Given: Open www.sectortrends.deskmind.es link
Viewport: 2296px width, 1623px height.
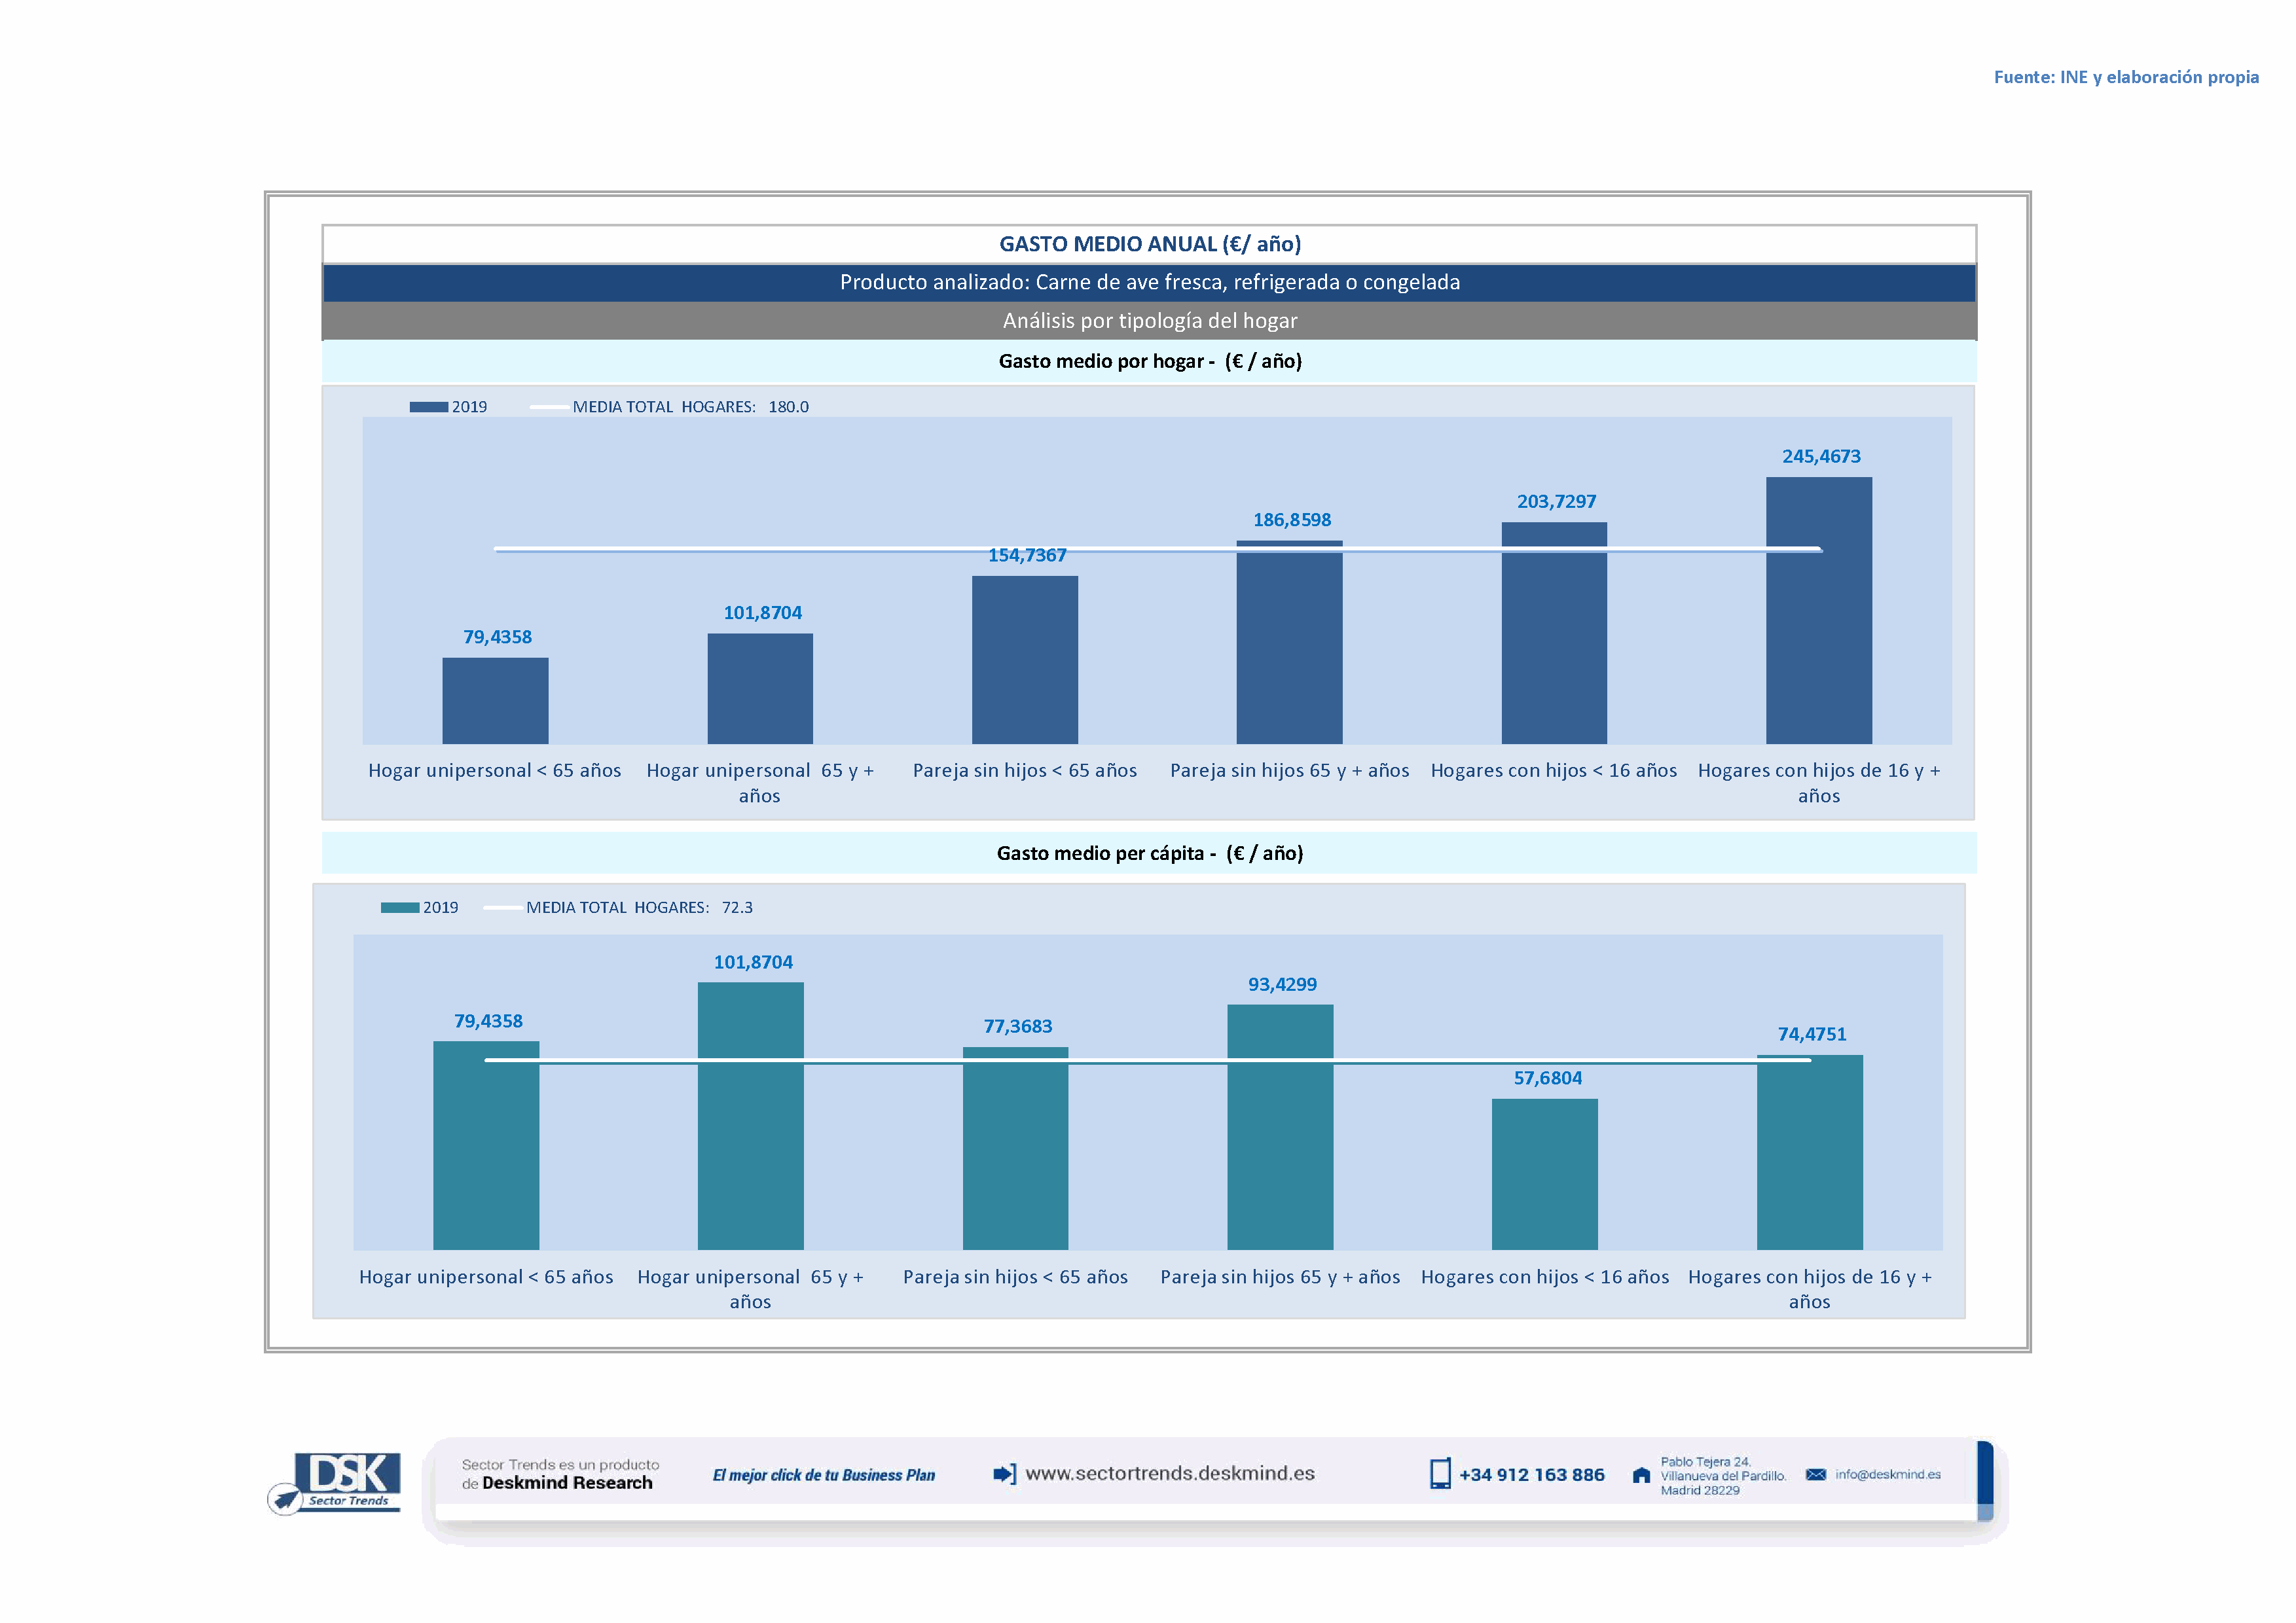Looking at the screenshot, I should (x=1169, y=1473).
